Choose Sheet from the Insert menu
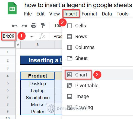The height and width of the screenshot is (119, 133). click(x=98, y=58)
